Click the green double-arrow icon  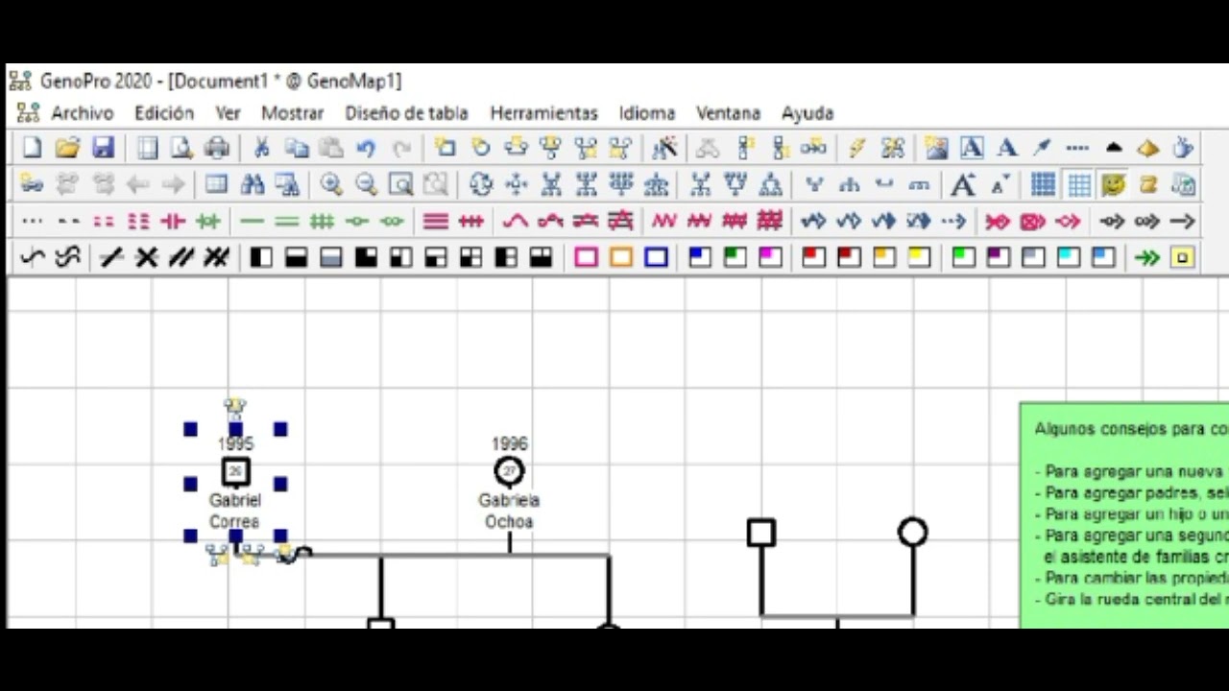tap(1147, 257)
